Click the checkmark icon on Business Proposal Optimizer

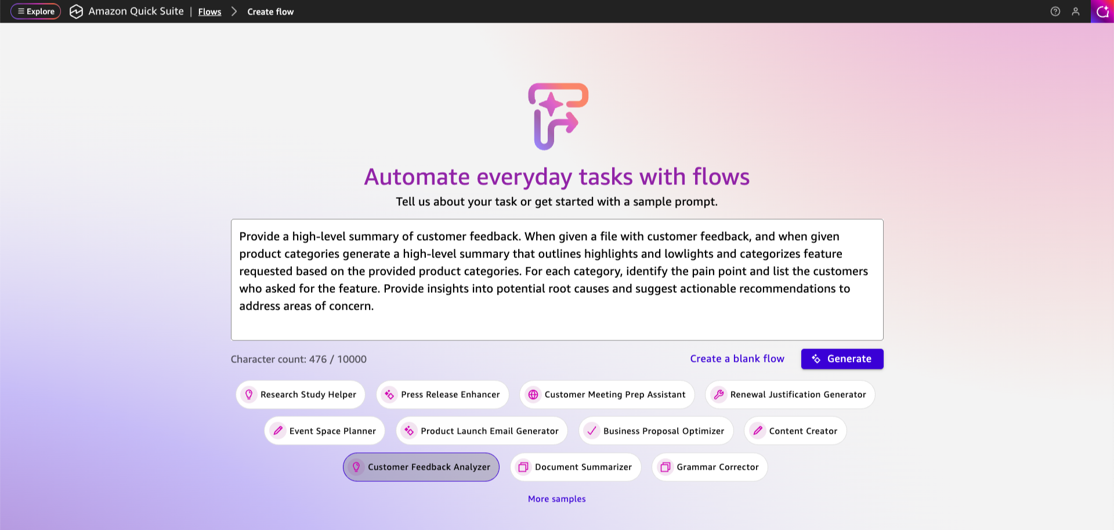591,431
